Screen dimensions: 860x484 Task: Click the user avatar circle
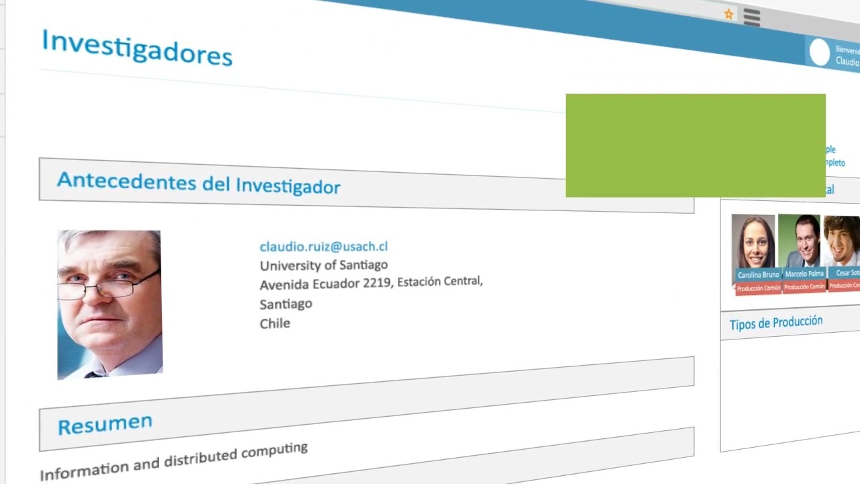pyautogui.click(x=820, y=52)
